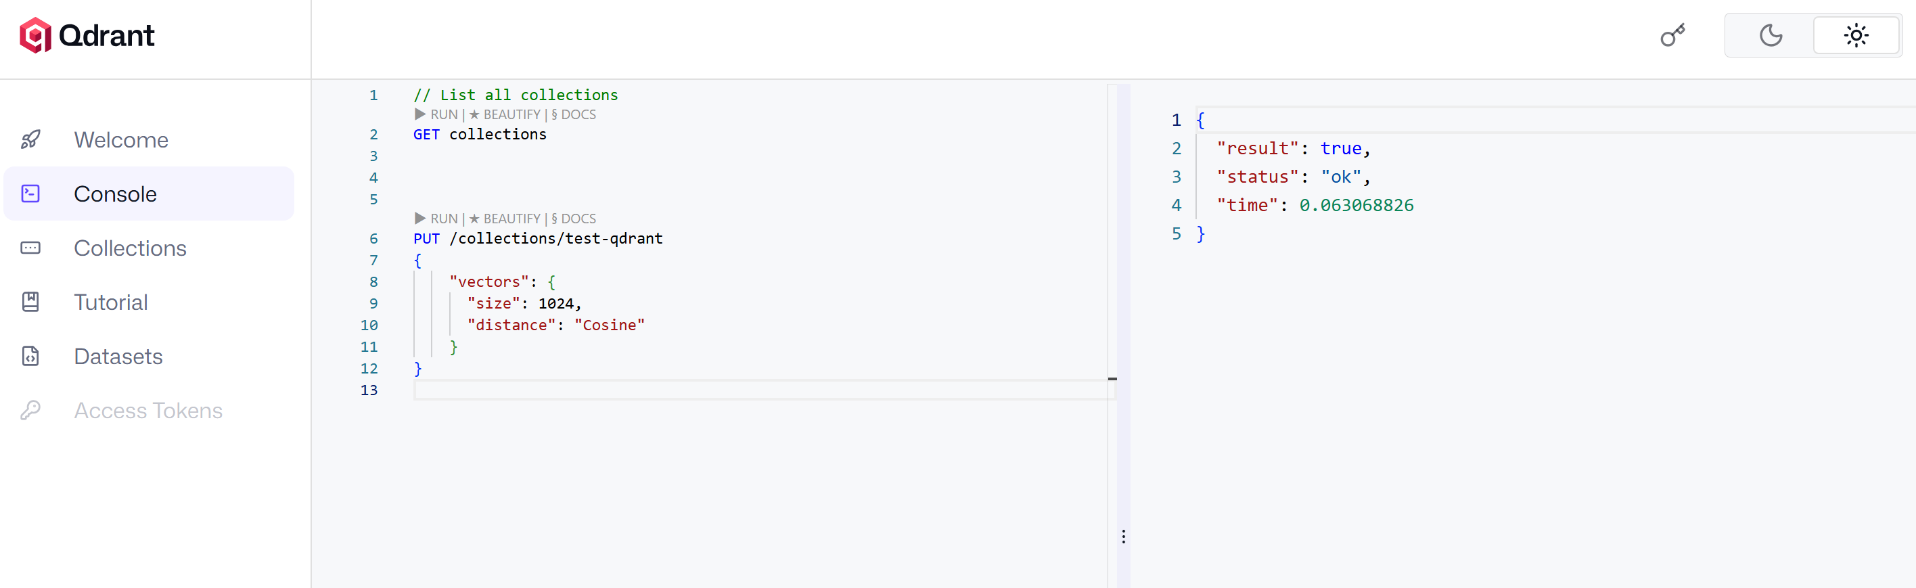Open the Welcome page
This screenshot has width=1916, height=588.
149,139
